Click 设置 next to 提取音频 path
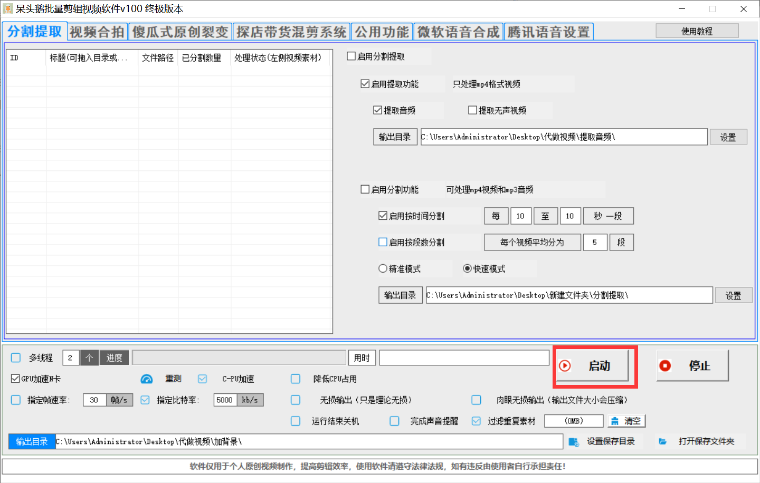Image resolution: width=760 pixels, height=483 pixels. tap(728, 137)
